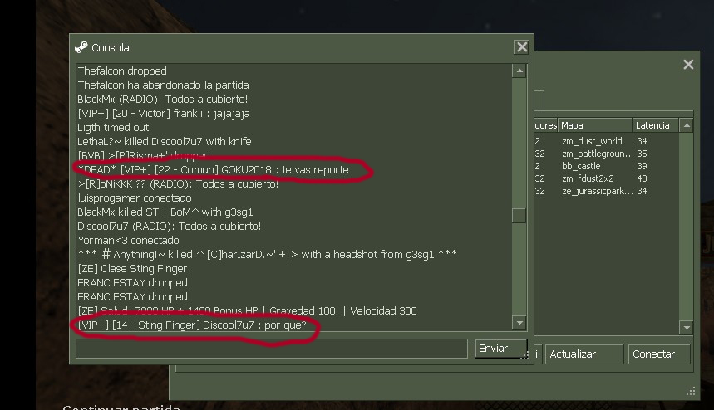714x410 pixels.
Task: Click the Conectar button
Action: click(659, 354)
